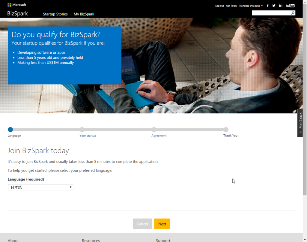Image resolution: width=307 pixels, height=242 pixels.
Task: Click the Microsoft logo
Action: point(17,5)
